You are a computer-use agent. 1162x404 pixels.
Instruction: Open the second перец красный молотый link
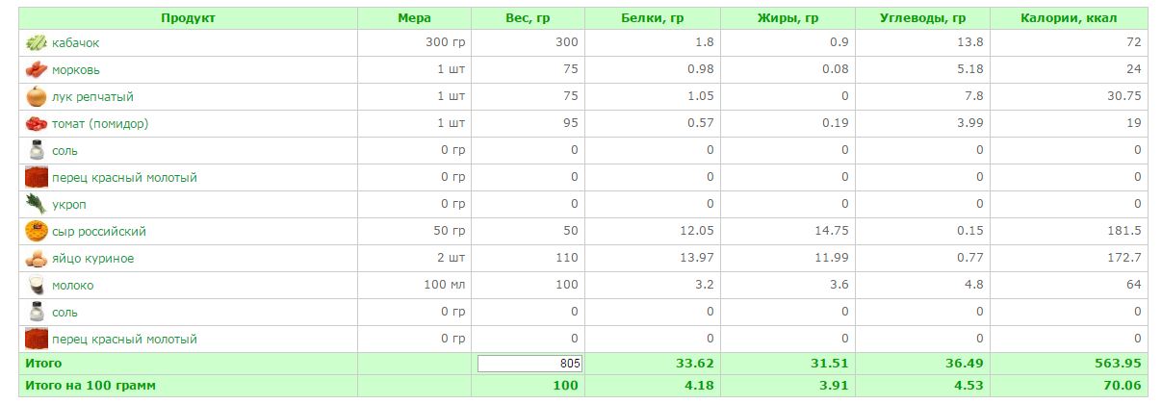(124, 340)
